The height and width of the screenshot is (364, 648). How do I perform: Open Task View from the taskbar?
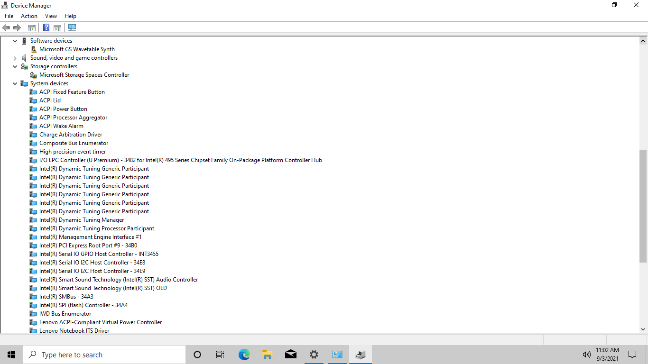click(x=220, y=355)
